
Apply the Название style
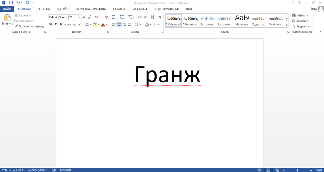(x=242, y=21)
